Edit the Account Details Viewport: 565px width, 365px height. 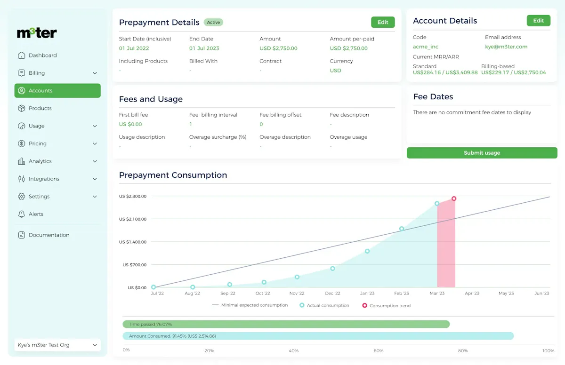point(538,21)
